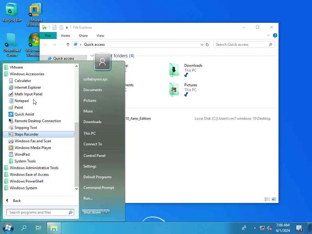Click the programs list scrollbar down arrow

(76, 189)
